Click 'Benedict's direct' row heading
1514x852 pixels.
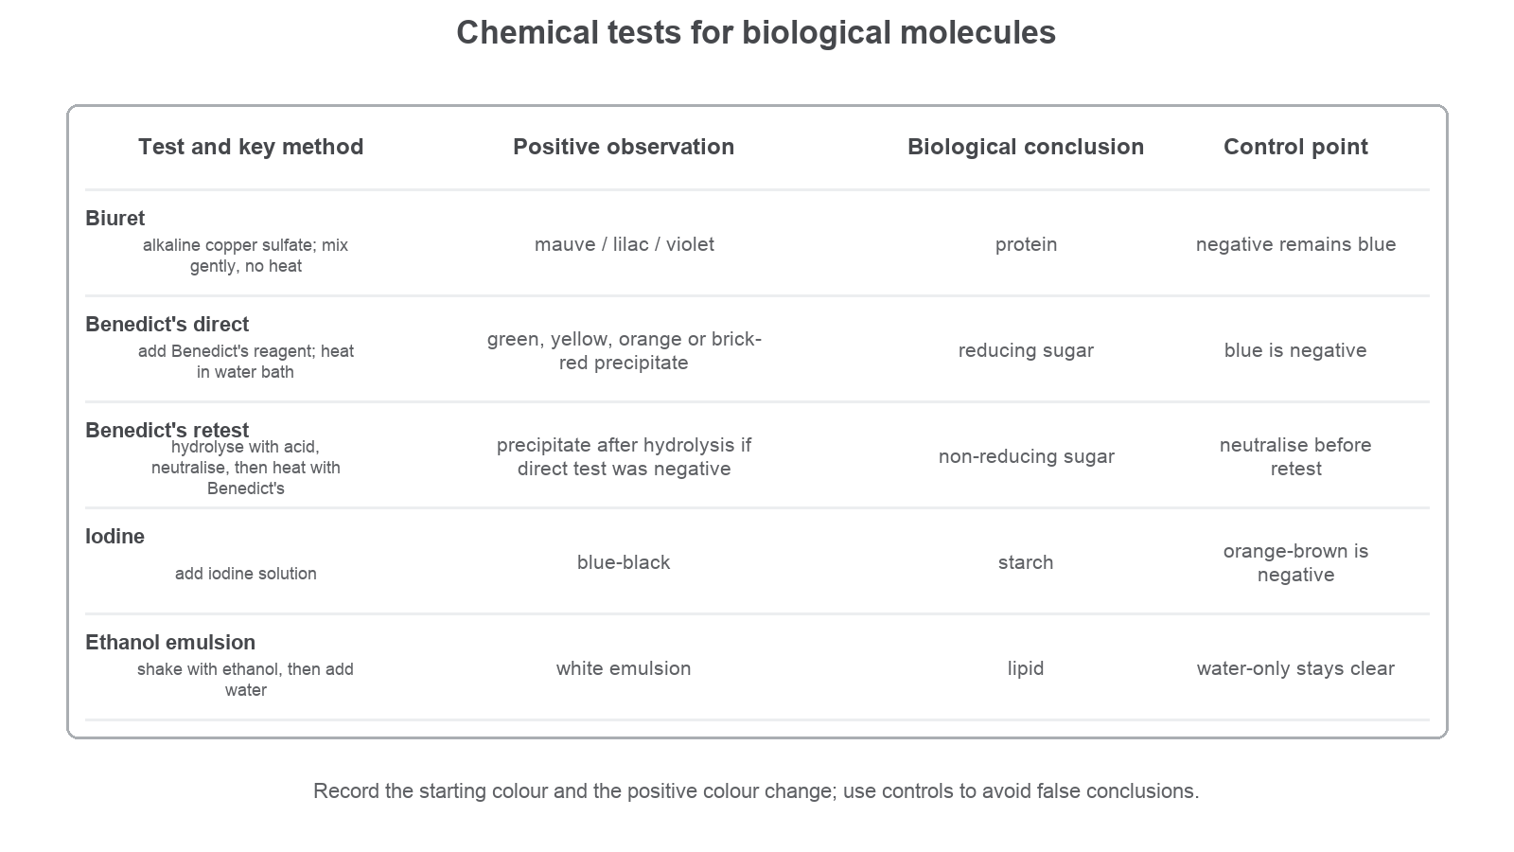(167, 325)
